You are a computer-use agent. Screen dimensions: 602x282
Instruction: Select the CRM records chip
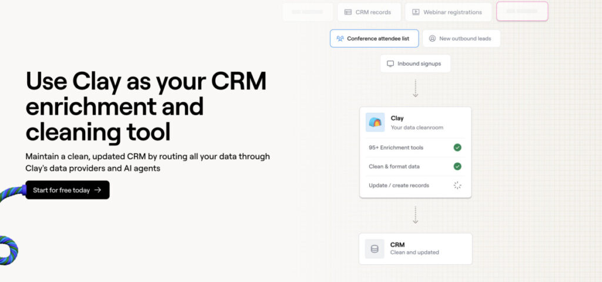point(369,12)
